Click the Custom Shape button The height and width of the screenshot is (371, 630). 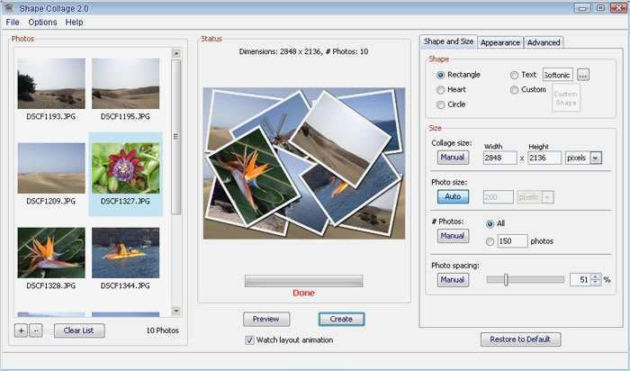point(566,98)
